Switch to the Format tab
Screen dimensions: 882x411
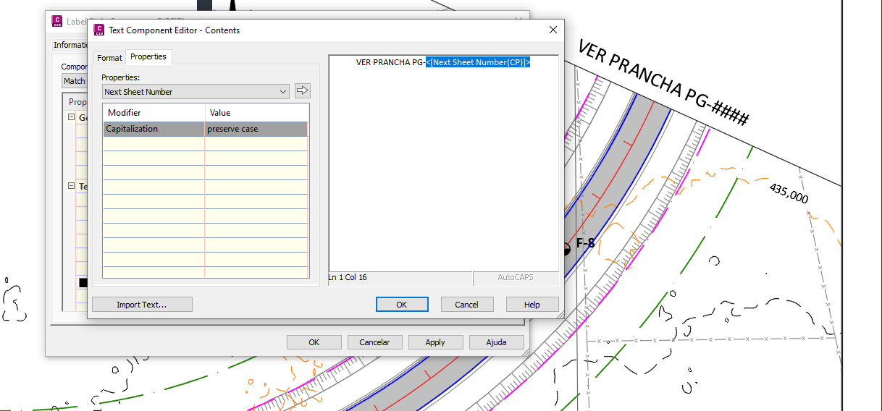point(109,58)
